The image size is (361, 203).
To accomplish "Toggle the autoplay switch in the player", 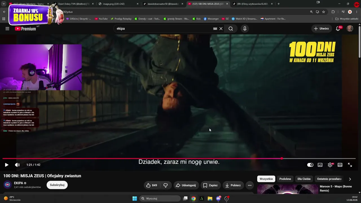I will [x=310, y=165].
